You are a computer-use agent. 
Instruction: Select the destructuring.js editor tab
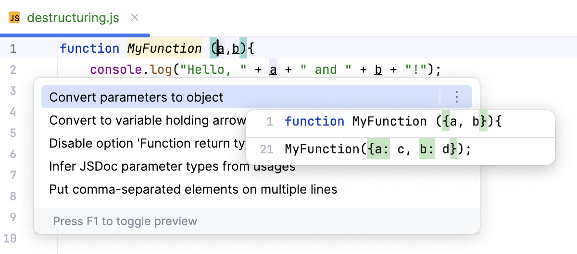pos(72,18)
